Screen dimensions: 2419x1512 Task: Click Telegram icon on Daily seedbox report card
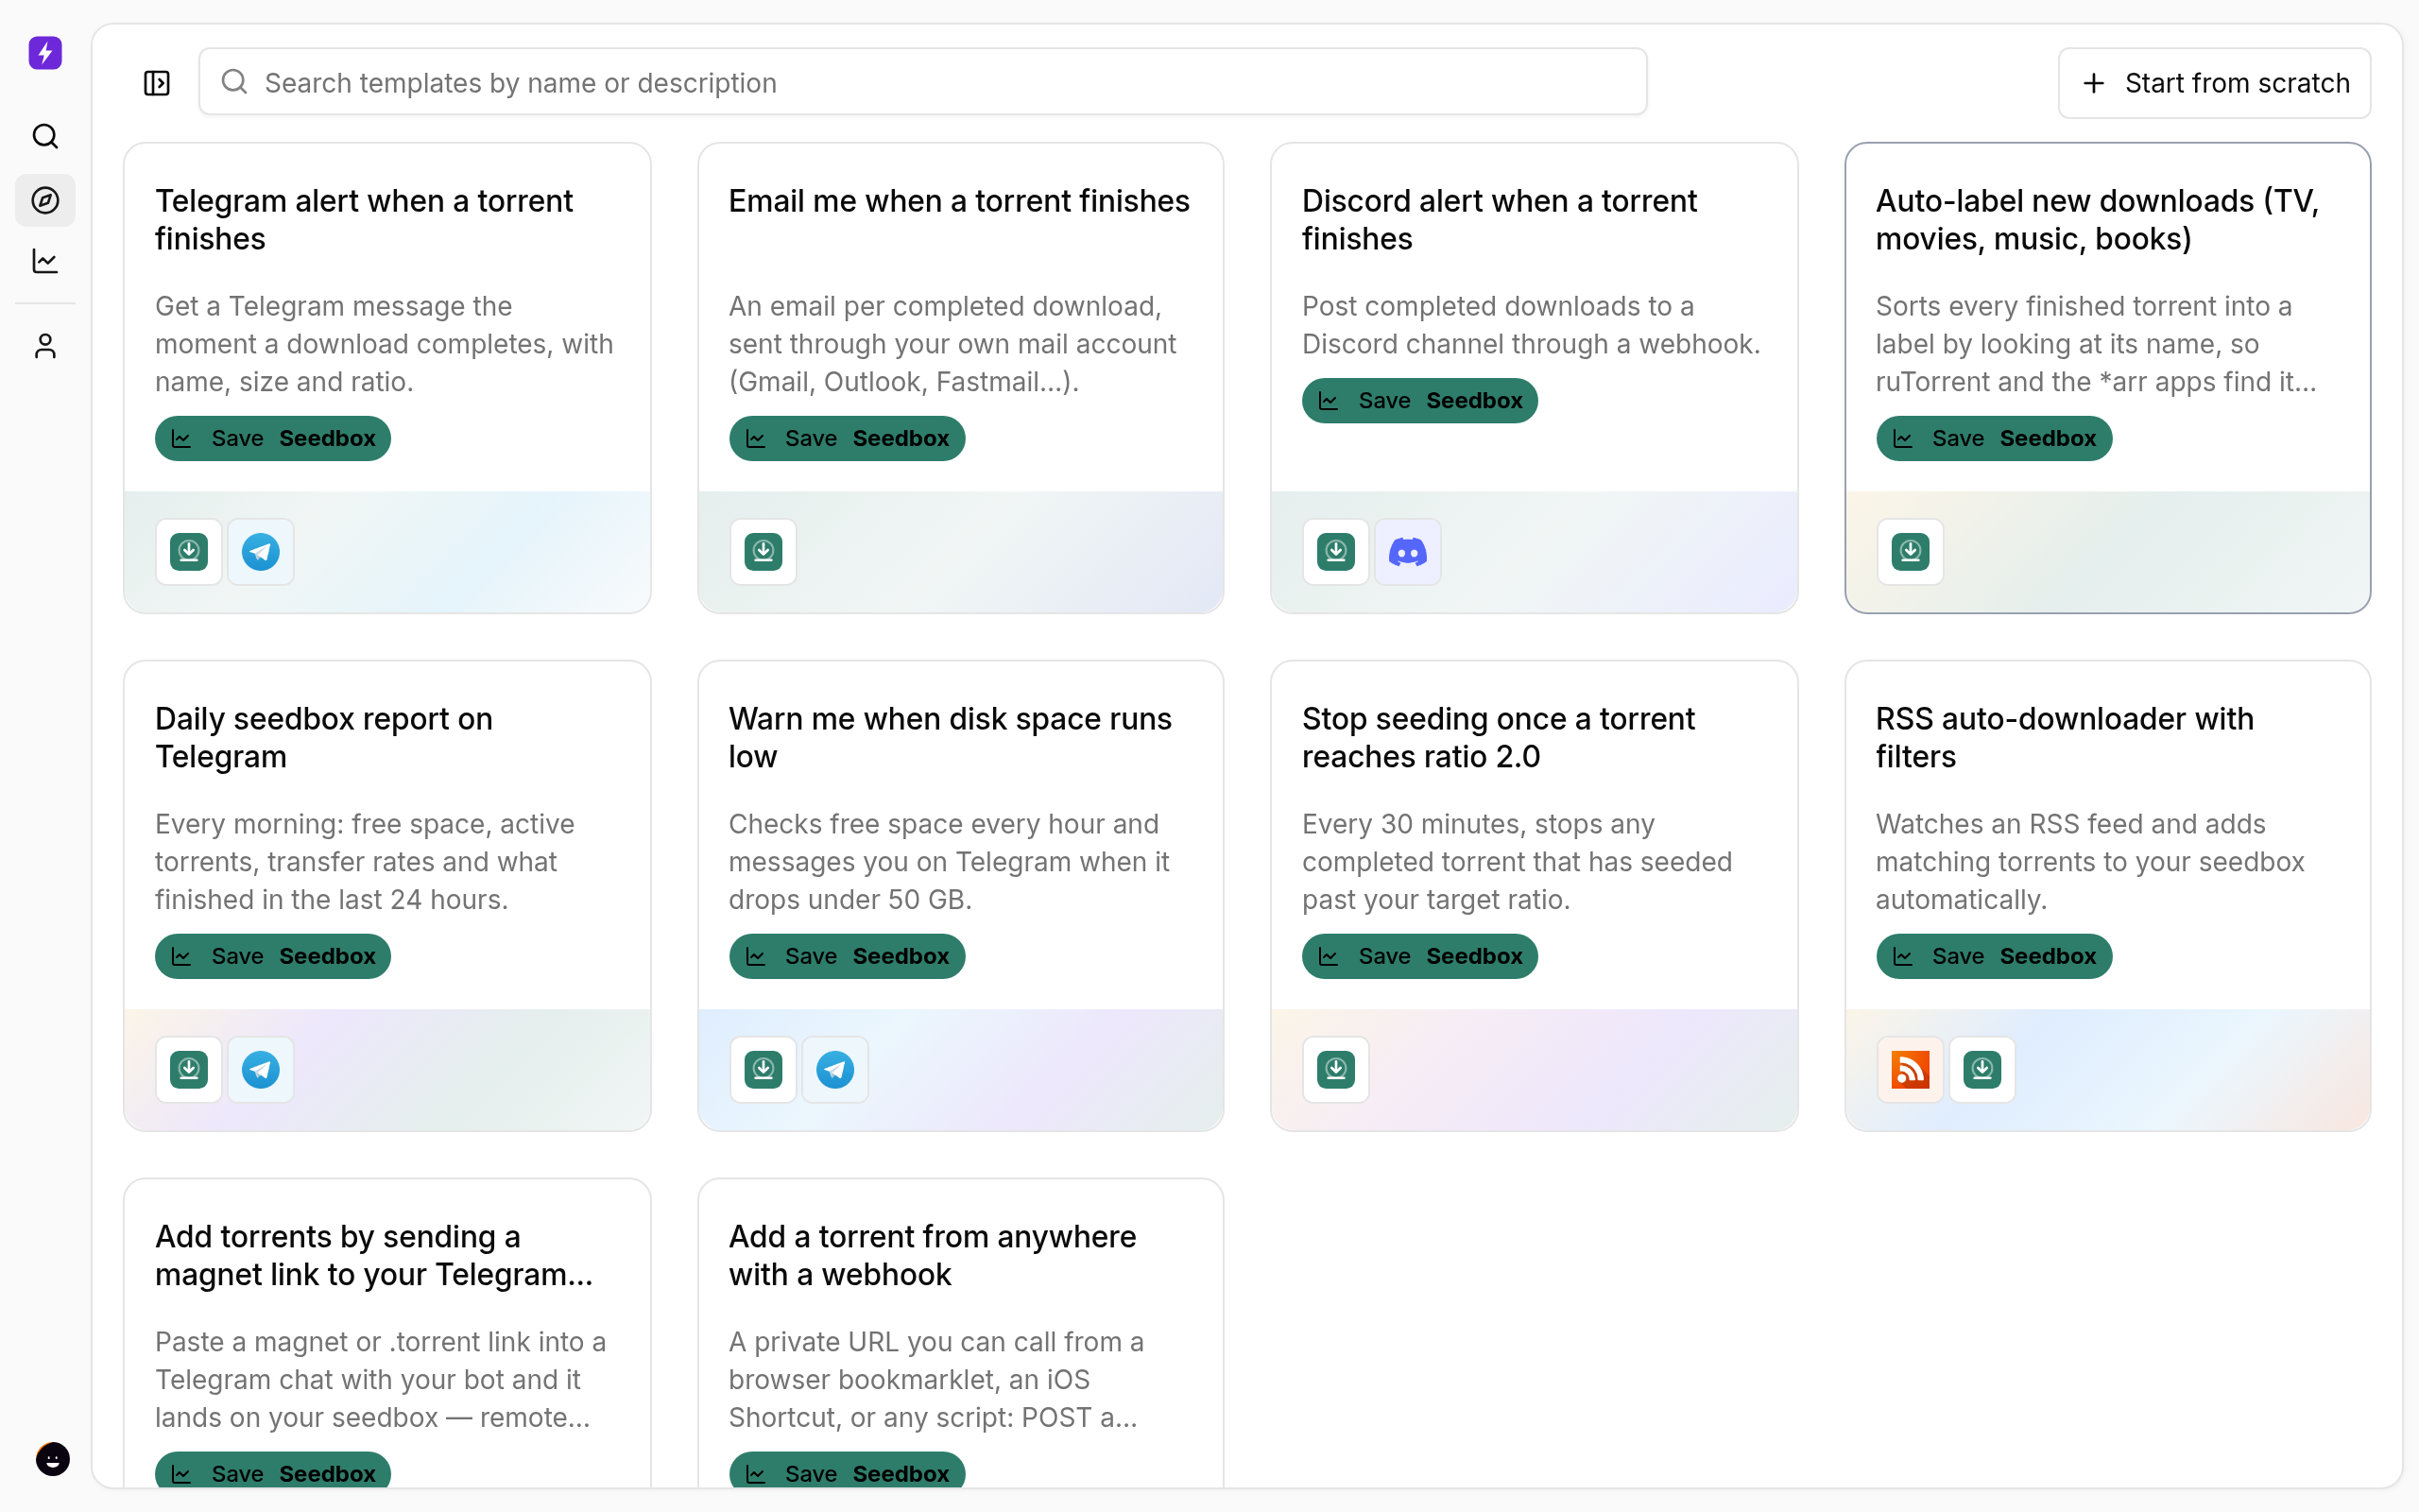pos(261,1070)
